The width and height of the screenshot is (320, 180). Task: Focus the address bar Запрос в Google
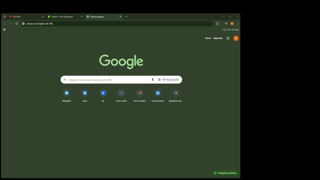pyautogui.click(x=117, y=24)
